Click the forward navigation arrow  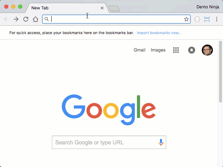pos(16,19)
